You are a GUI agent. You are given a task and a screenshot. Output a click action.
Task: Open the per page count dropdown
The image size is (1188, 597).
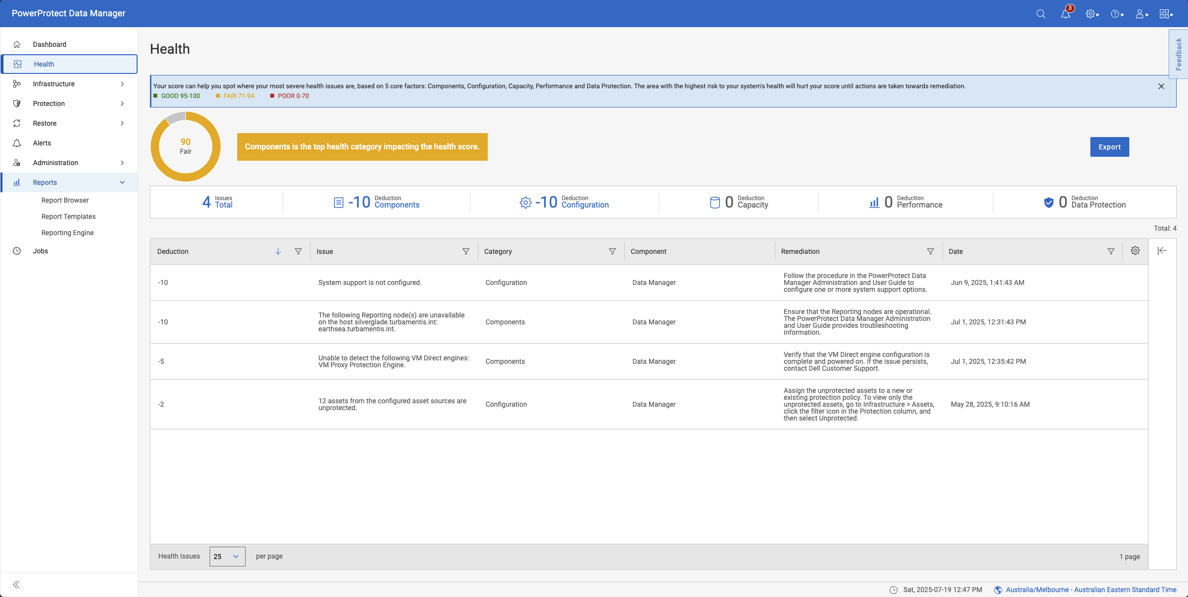click(x=227, y=557)
